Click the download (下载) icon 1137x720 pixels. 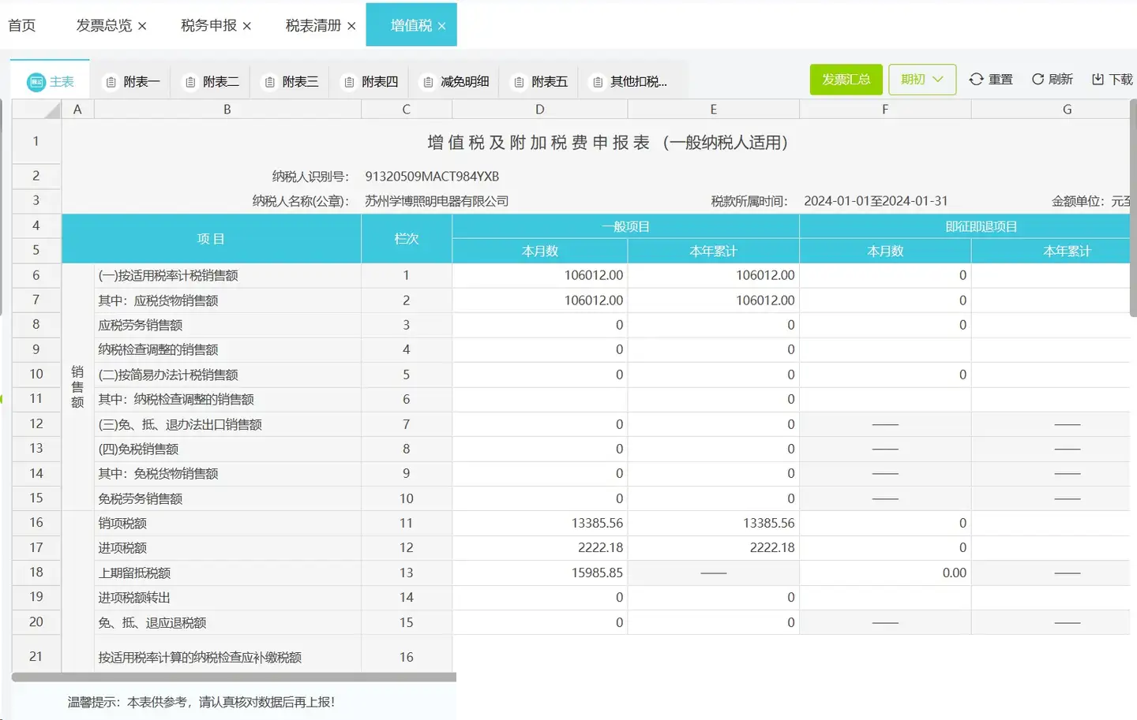[x=1098, y=80]
